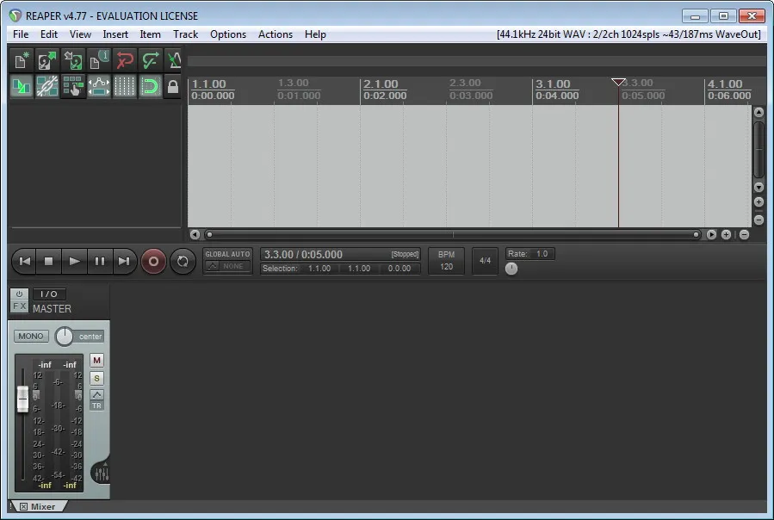Toggle the locking padlock icon

pyautogui.click(x=173, y=86)
